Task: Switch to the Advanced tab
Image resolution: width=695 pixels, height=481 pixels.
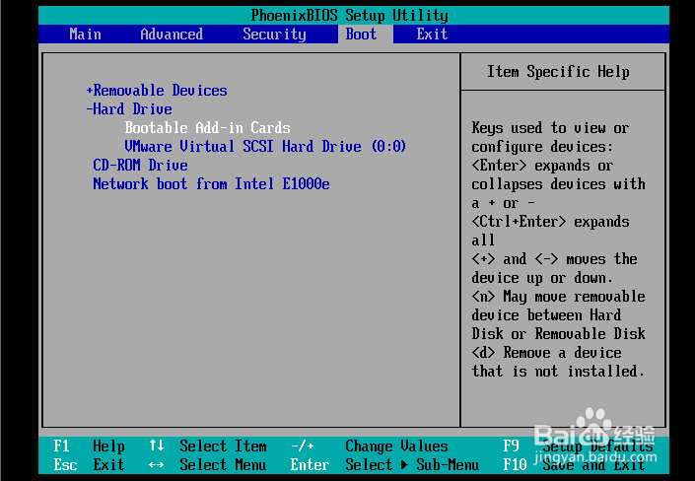Action: [x=172, y=34]
